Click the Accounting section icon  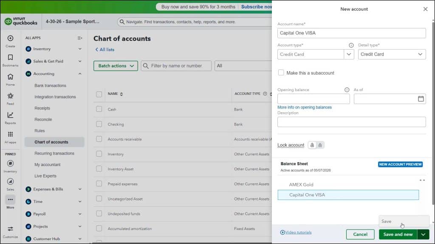(28, 74)
